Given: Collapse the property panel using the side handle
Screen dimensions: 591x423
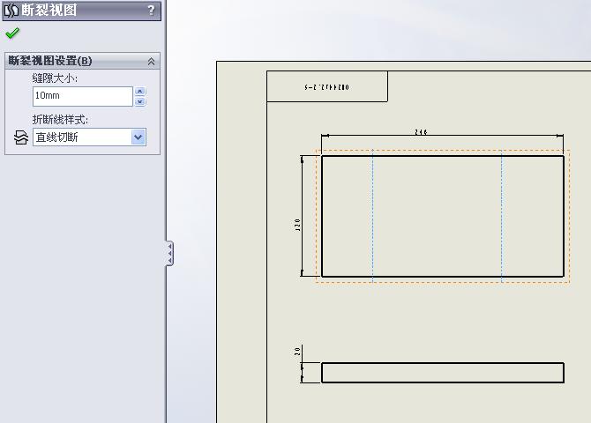Looking at the screenshot, I should (170, 254).
